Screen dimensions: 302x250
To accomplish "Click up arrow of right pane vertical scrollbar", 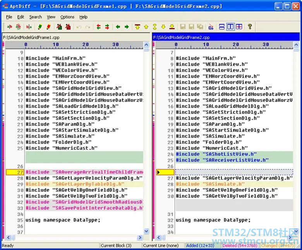I will coord(296,45).
